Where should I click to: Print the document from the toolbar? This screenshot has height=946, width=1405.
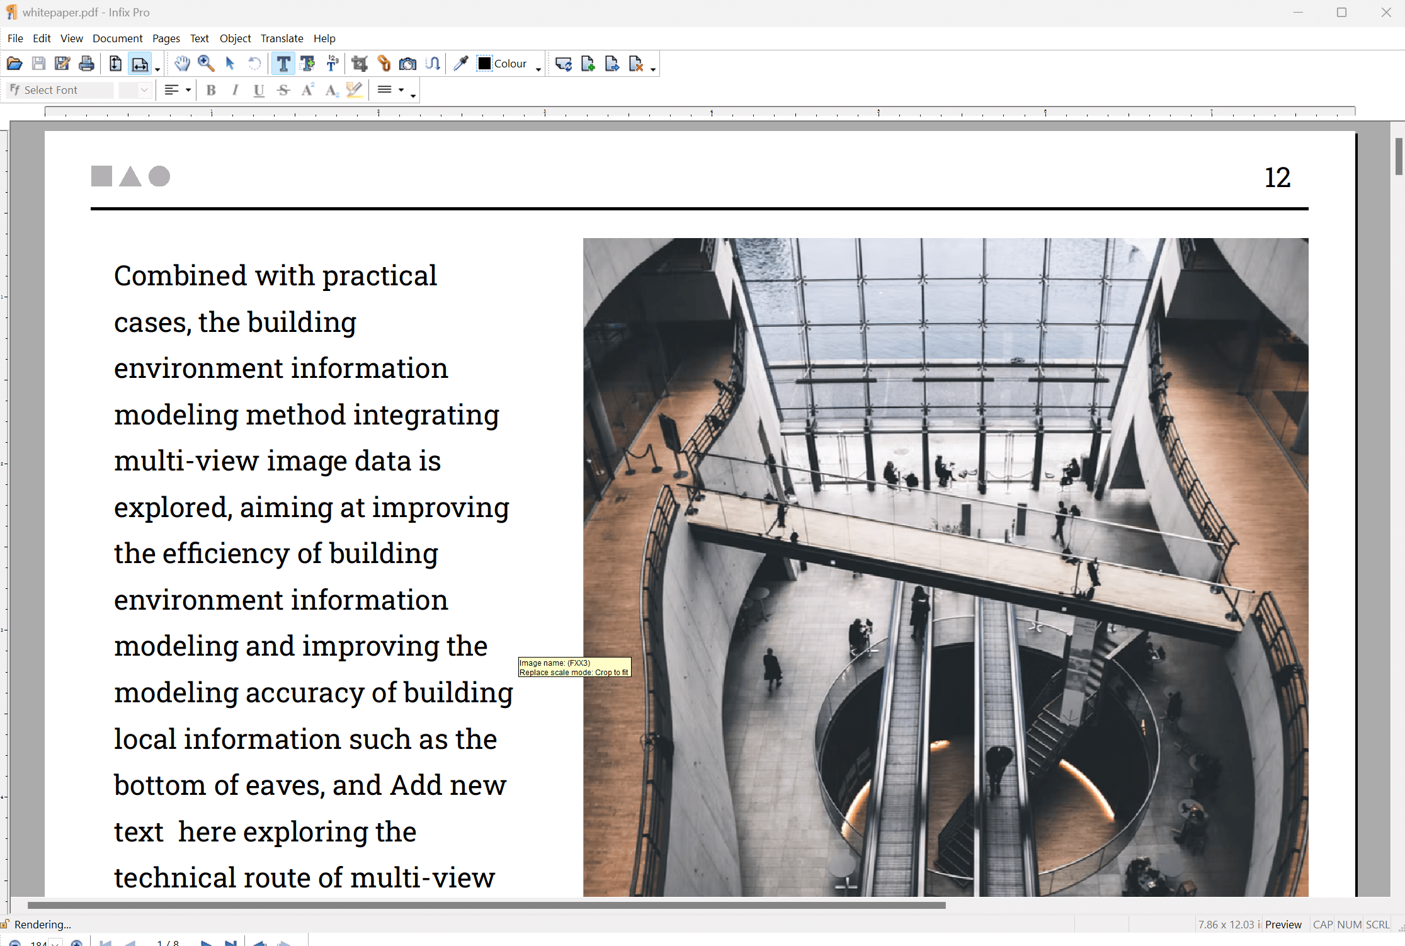(86, 63)
